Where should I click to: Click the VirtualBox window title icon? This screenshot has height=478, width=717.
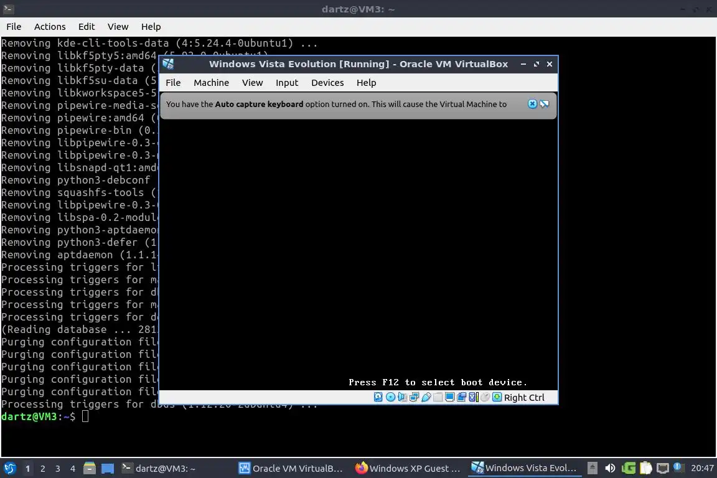pos(168,64)
